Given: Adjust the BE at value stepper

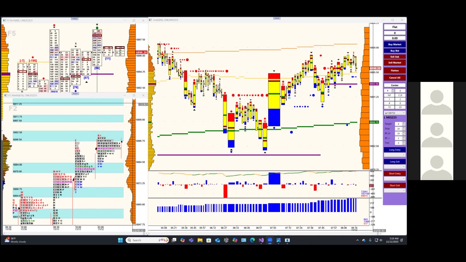Looking at the screenshot, I should [x=403, y=134].
